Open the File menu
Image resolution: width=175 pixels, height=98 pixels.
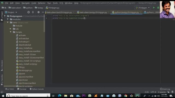(7, 3)
